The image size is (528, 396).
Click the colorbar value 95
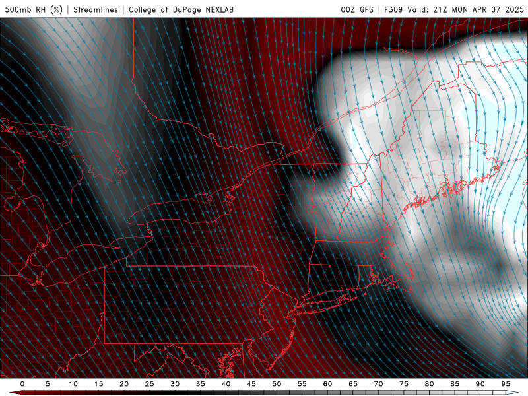click(x=506, y=384)
